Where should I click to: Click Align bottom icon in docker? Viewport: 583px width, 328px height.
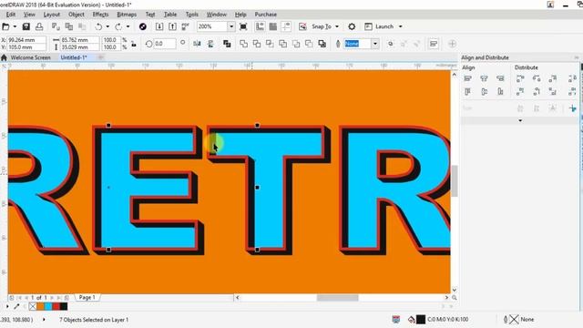tap(500, 91)
